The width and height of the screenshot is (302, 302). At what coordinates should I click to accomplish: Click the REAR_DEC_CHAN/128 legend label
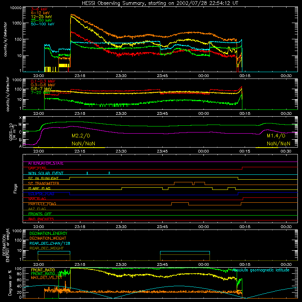point(50,243)
